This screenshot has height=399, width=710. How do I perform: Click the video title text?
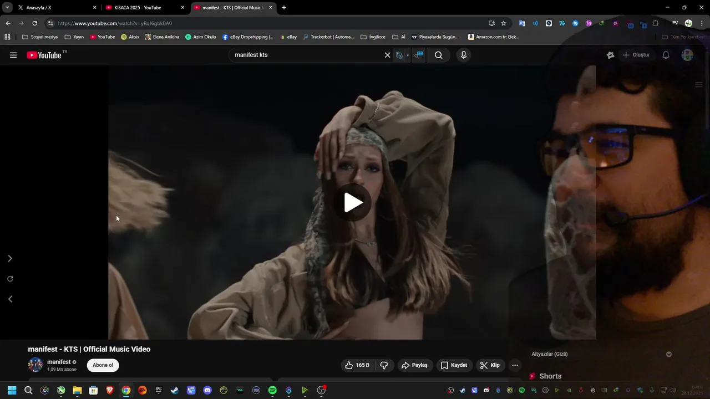coord(89,349)
